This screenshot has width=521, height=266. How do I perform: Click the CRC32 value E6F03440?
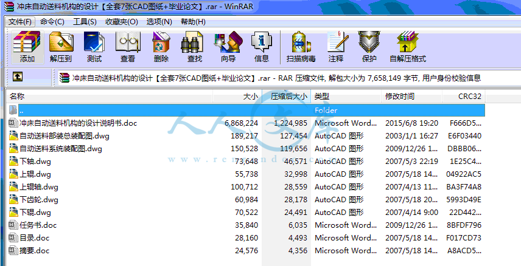coord(464,136)
